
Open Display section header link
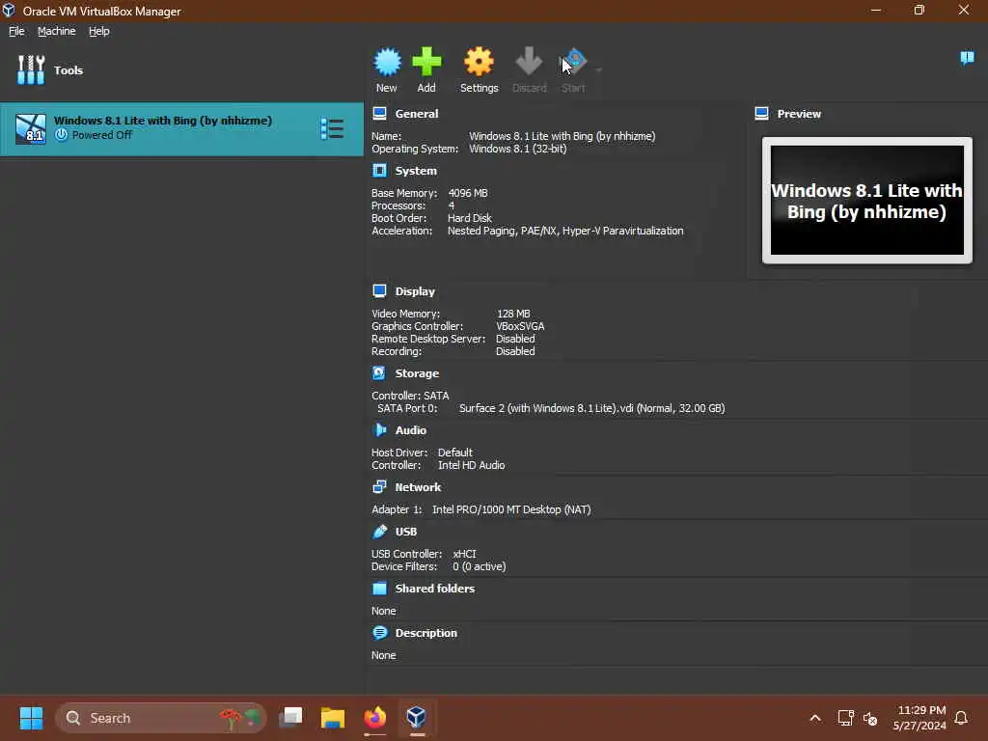tap(415, 291)
